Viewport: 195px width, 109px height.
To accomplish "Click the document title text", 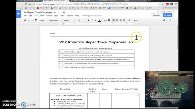I will pyautogui.click(x=40, y=12).
